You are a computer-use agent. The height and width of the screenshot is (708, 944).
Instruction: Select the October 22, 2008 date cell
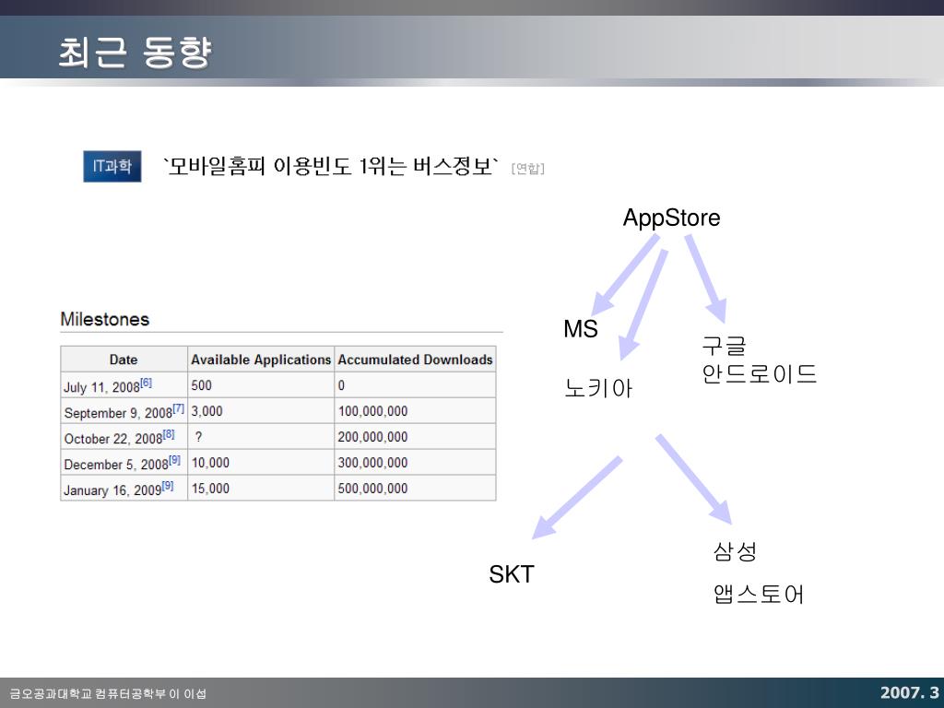coord(124,437)
